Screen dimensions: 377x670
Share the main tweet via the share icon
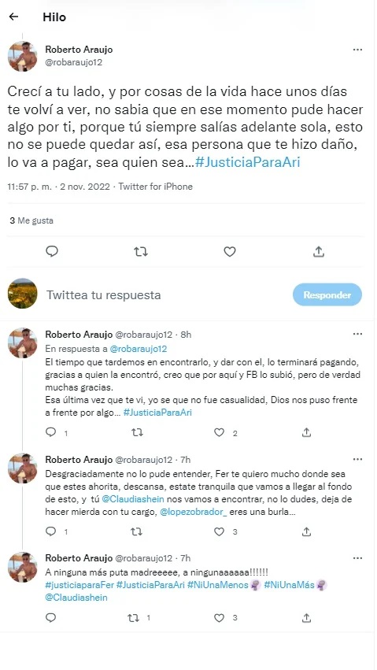(x=319, y=252)
